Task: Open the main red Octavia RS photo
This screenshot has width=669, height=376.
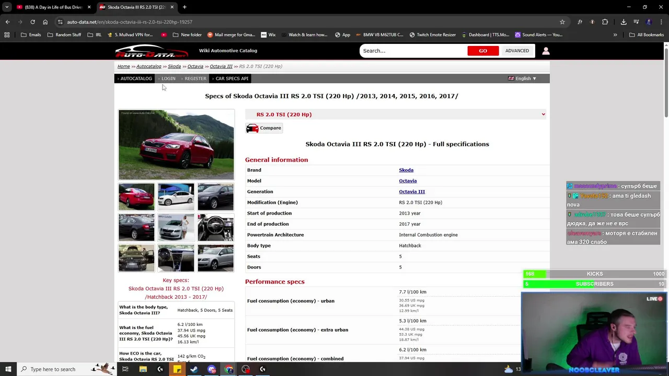Action: click(x=176, y=145)
